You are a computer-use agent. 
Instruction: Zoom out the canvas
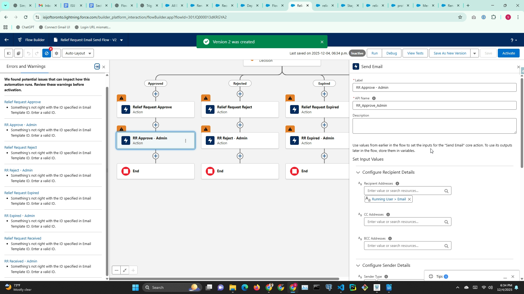(x=117, y=270)
